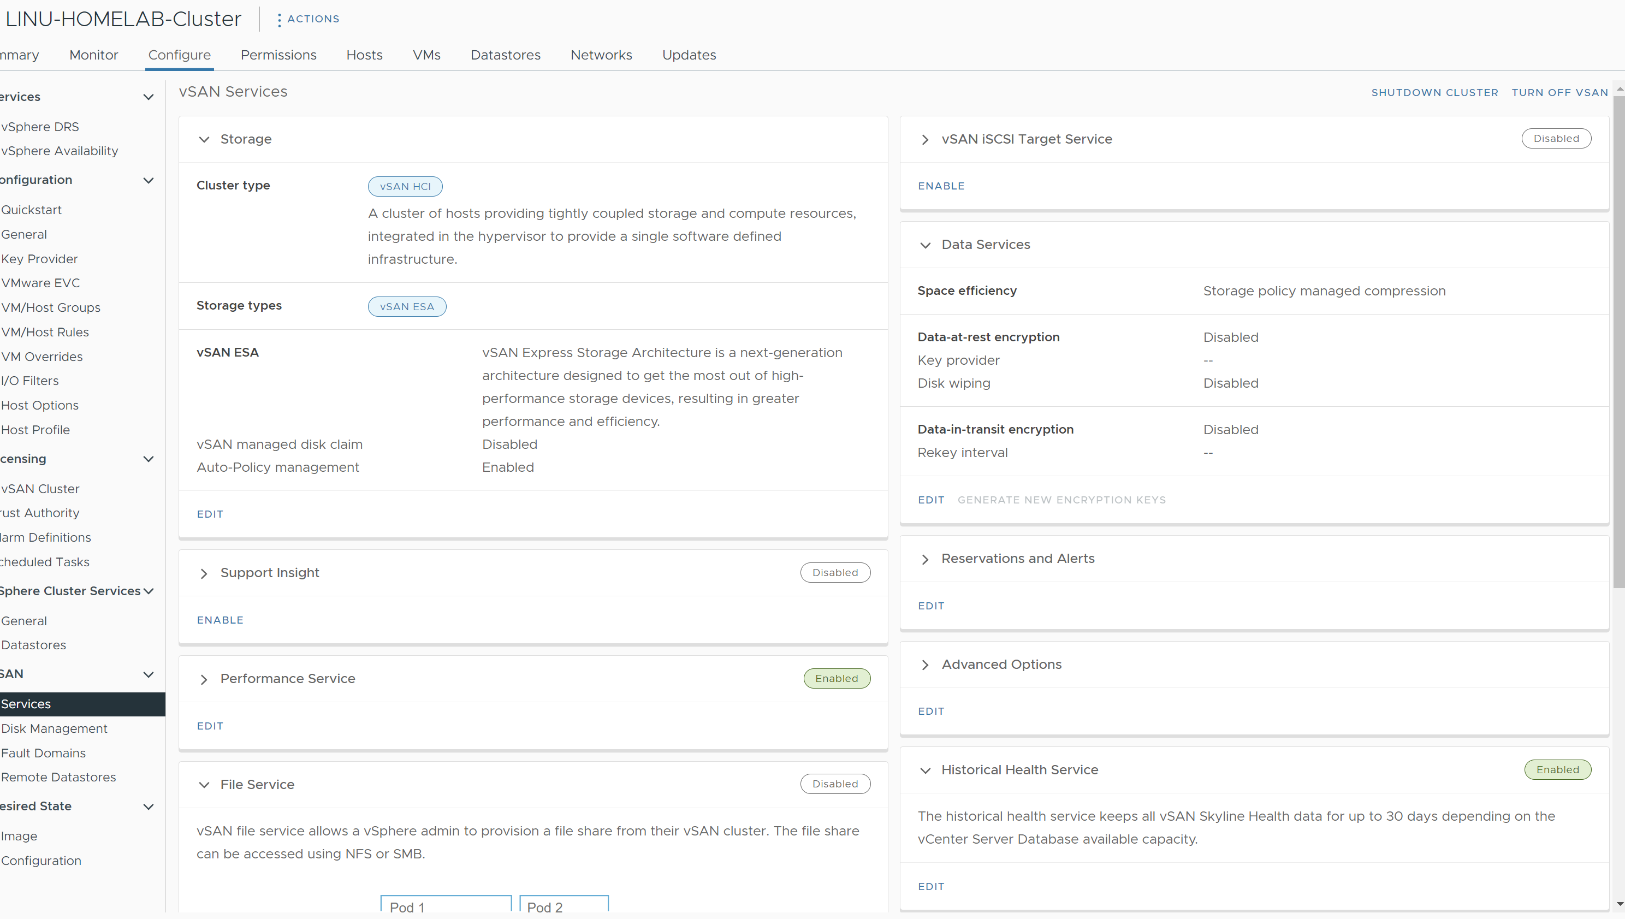1625x919 pixels.
Task: Collapse the Licensing sidebar group chevron
Action: click(x=149, y=459)
